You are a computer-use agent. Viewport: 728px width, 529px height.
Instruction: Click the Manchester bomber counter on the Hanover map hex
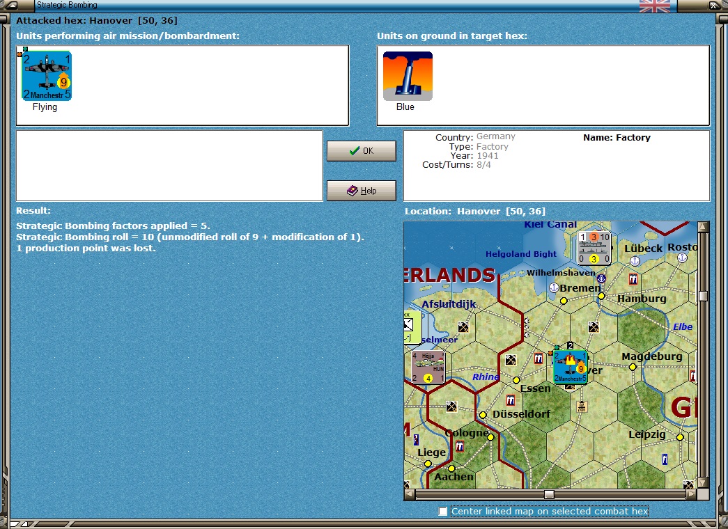(x=571, y=367)
